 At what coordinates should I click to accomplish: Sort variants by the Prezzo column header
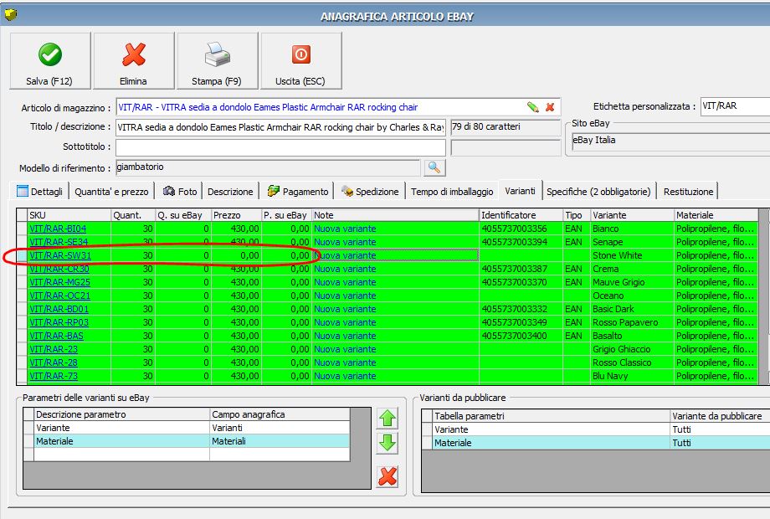tap(235, 215)
